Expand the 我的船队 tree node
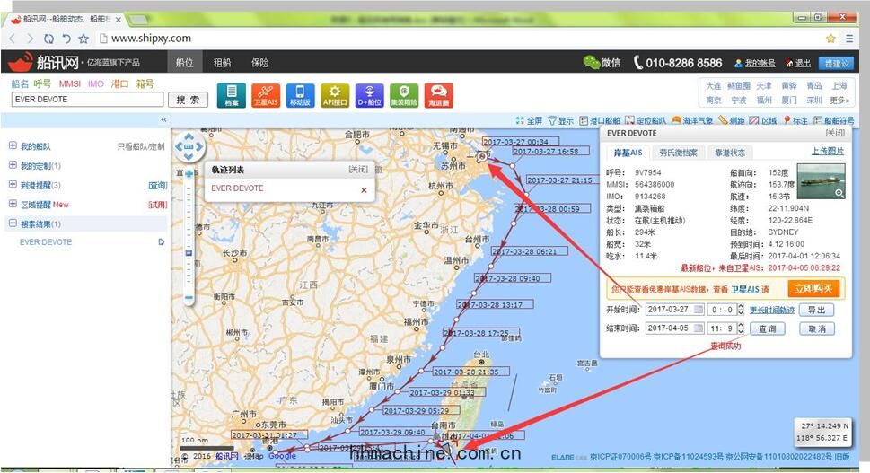Viewport: 870px width, 473px height. pyautogui.click(x=13, y=145)
